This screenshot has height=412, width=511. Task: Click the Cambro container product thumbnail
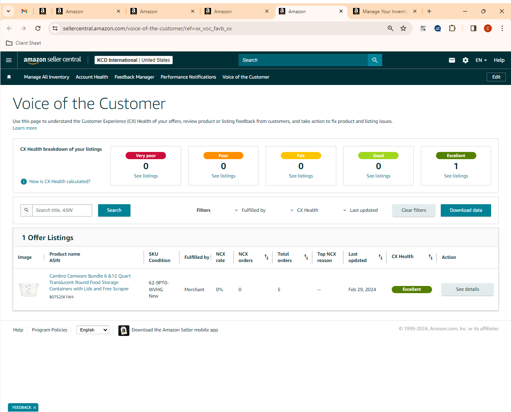click(29, 289)
